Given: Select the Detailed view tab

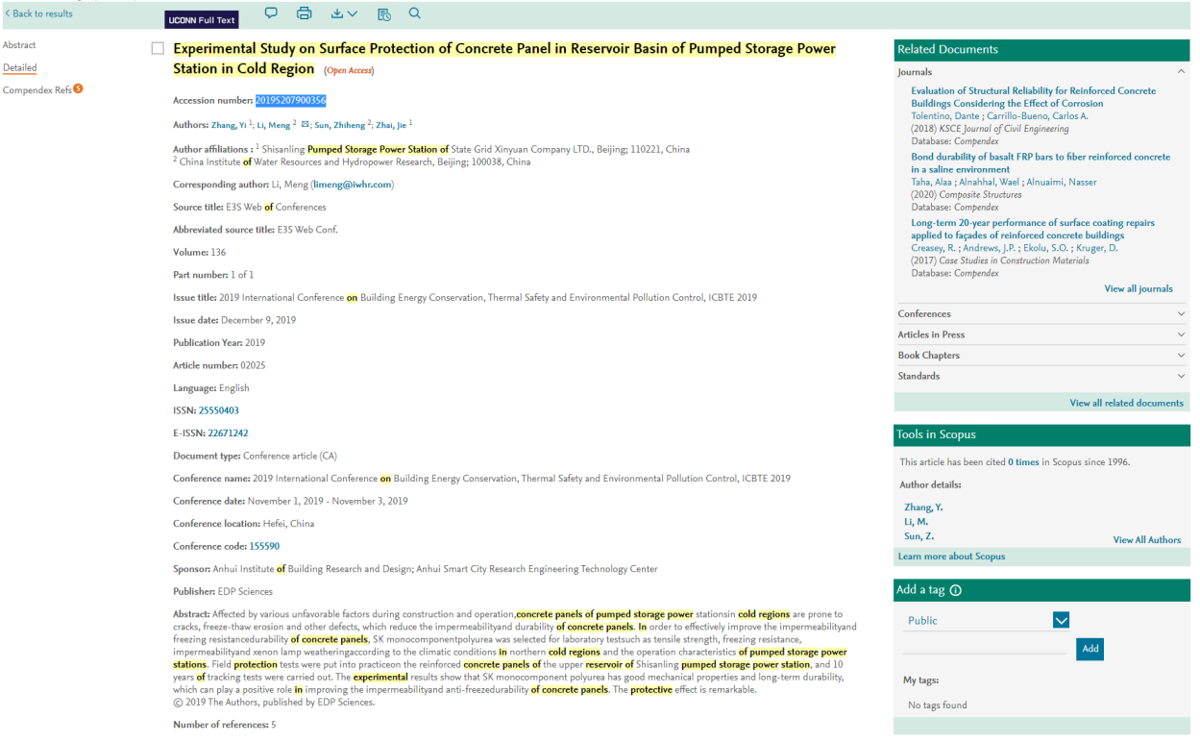Looking at the screenshot, I should tap(19, 67).
